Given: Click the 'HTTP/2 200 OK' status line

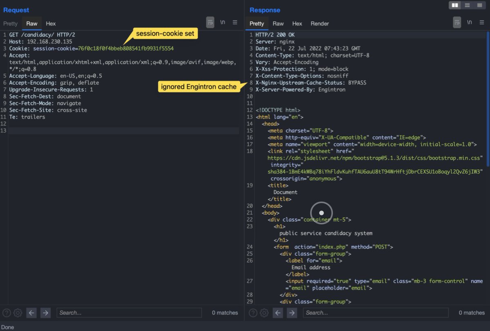Looking at the screenshot, I should 275,35.
